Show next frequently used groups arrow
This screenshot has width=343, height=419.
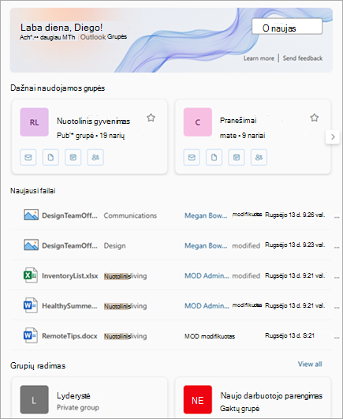pyautogui.click(x=333, y=137)
